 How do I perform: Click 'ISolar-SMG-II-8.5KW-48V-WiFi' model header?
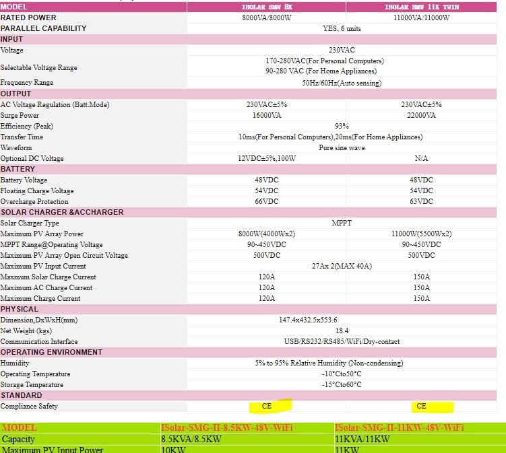(227, 428)
